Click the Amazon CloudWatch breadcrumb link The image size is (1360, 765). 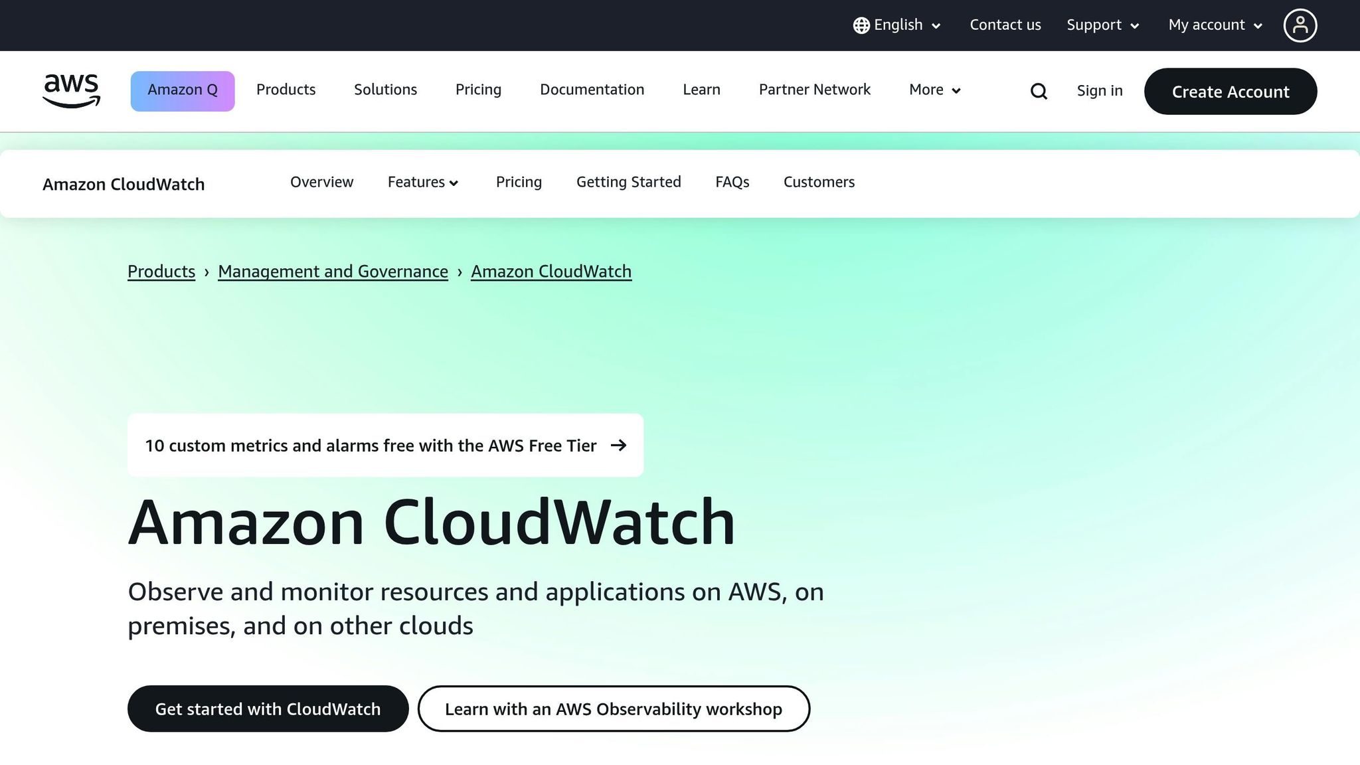(x=551, y=272)
